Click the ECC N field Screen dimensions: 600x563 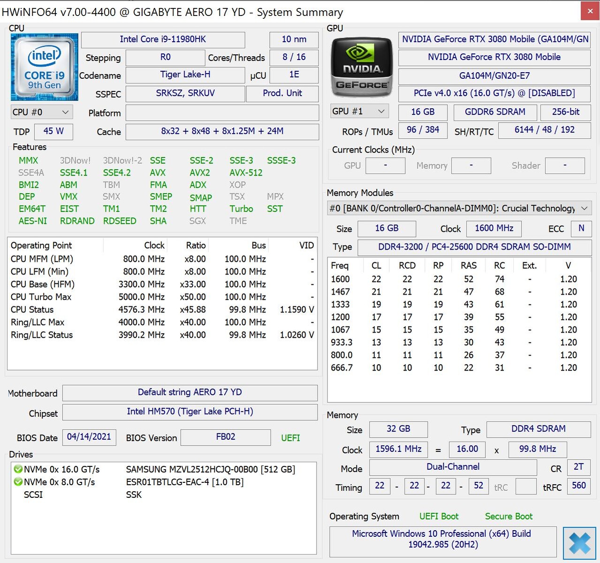[581, 228]
